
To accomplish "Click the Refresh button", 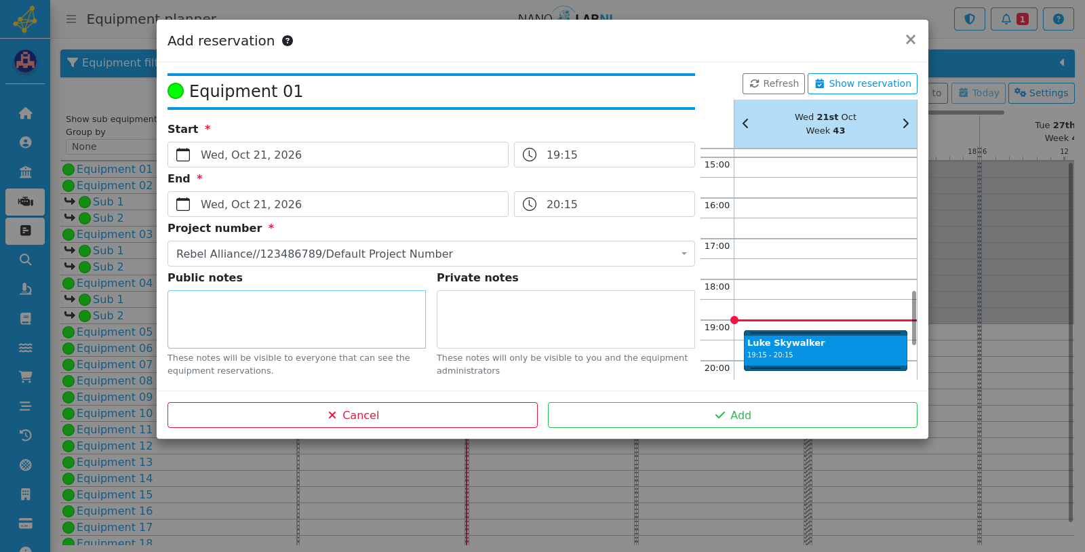I will pyautogui.click(x=774, y=83).
